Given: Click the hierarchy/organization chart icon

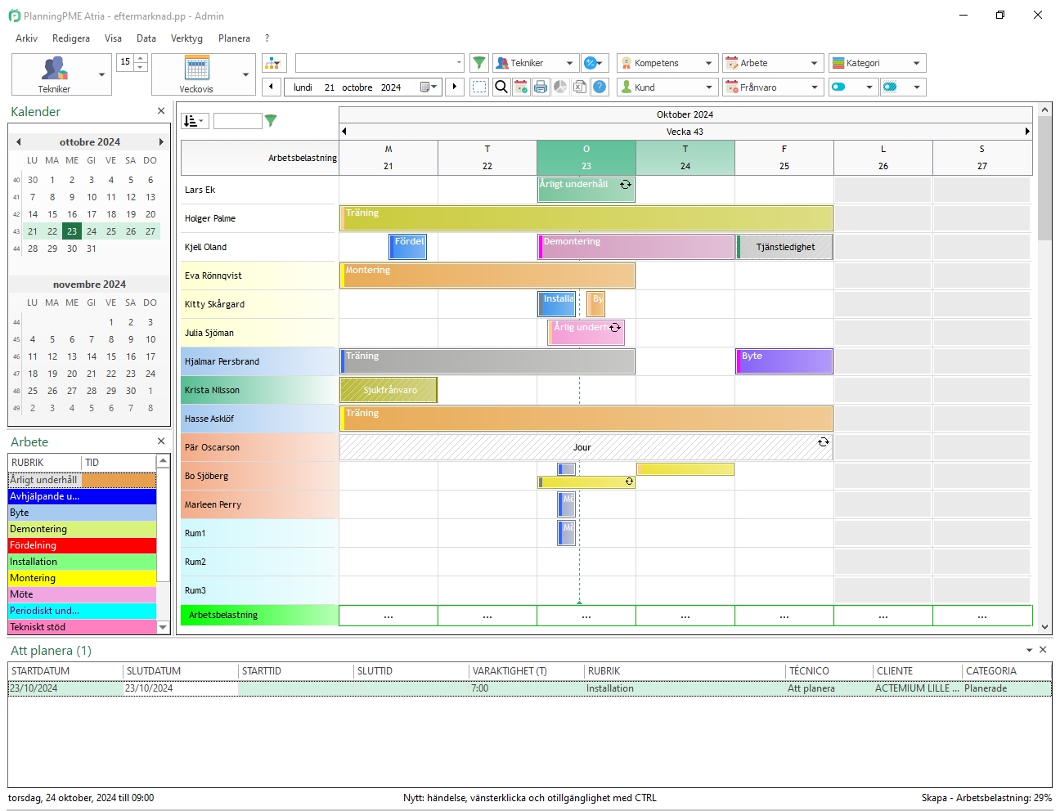Looking at the screenshot, I should coord(273,62).
